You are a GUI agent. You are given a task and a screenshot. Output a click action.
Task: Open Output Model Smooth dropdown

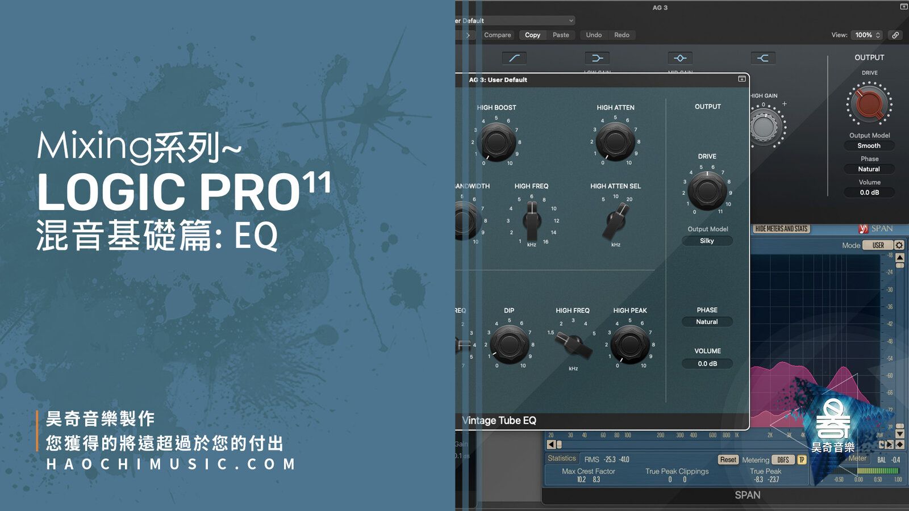pyautogui.click(x=869, y=146)
